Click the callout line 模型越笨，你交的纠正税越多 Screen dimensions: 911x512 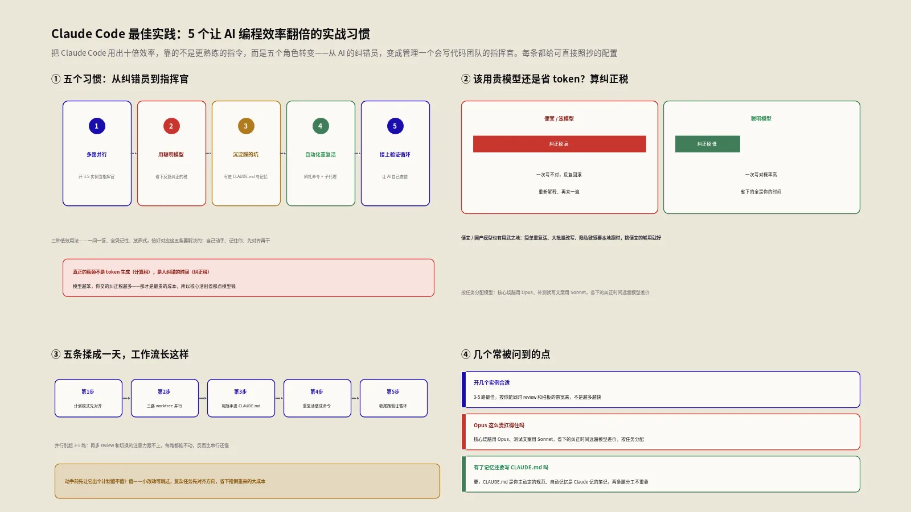click(x=154, y=286)
